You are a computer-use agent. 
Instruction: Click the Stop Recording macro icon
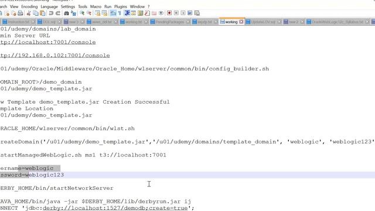[x=176, y=13]
